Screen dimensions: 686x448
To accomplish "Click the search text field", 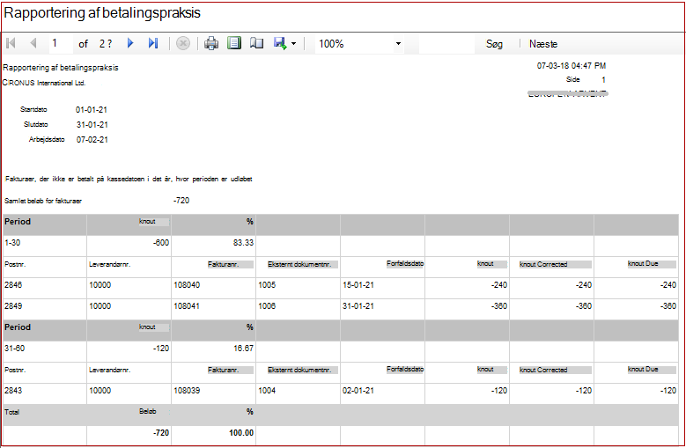I will pos(446,44).
